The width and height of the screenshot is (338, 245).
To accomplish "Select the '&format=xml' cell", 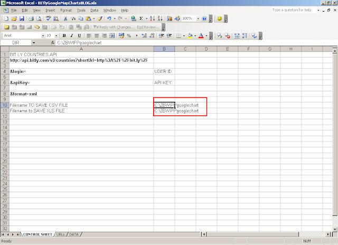I will coord(81,94).
